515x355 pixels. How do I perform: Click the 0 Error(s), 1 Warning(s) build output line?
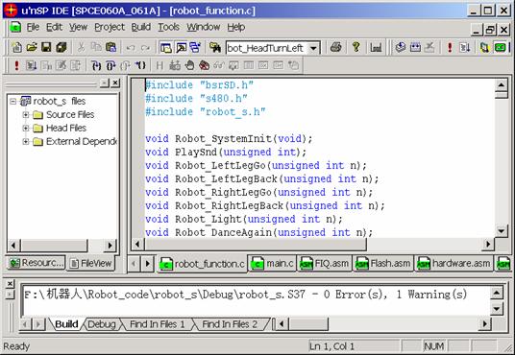click(x=246, y=295)
